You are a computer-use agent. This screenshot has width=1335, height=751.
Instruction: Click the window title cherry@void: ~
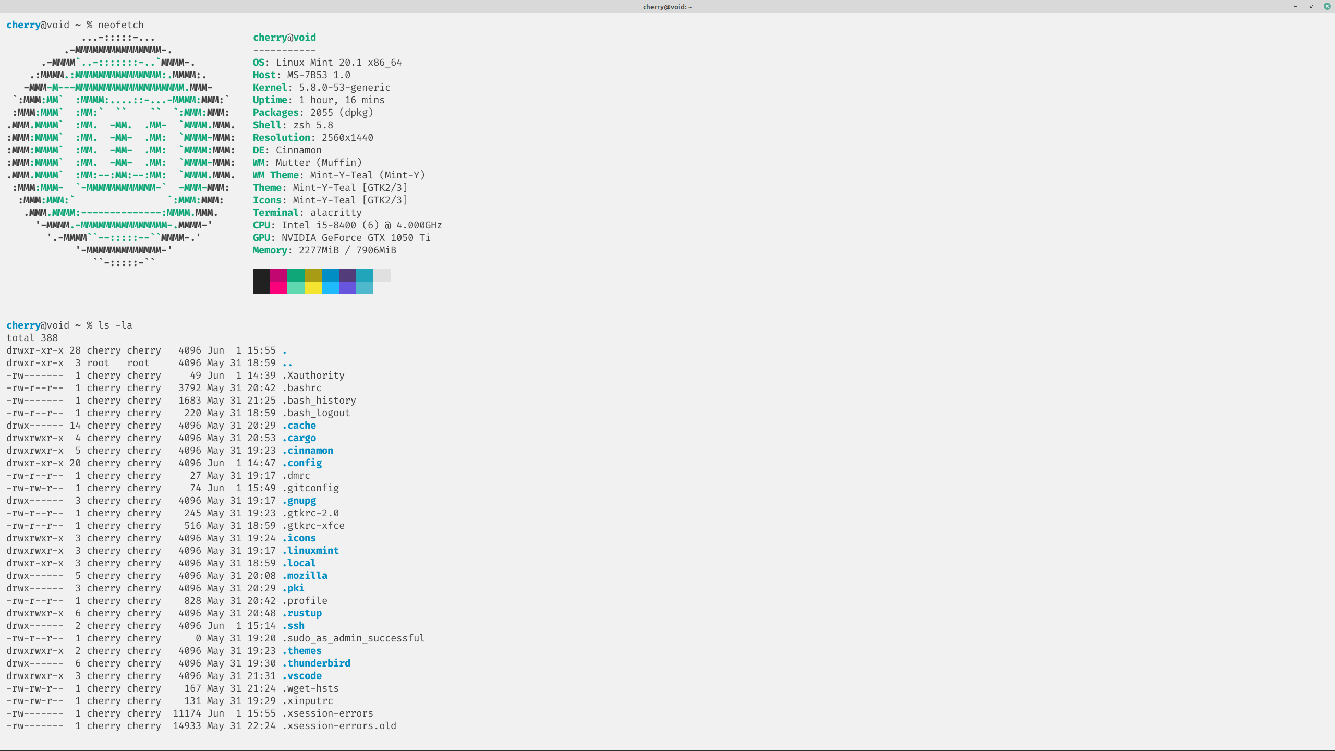[x=667, y=7]
